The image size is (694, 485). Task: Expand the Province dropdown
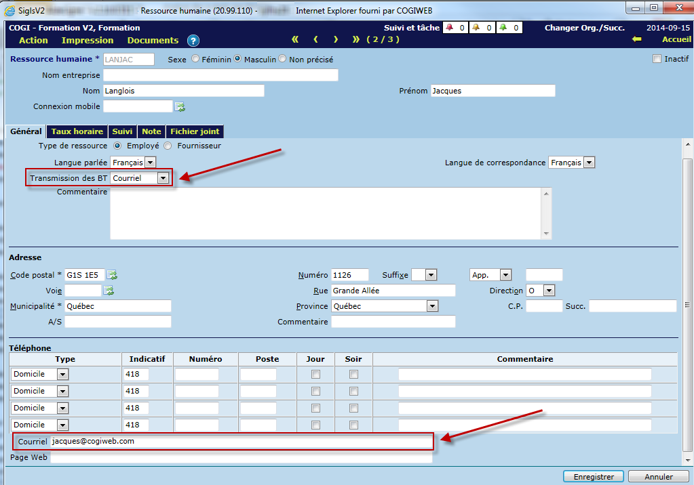click(432, 306)
